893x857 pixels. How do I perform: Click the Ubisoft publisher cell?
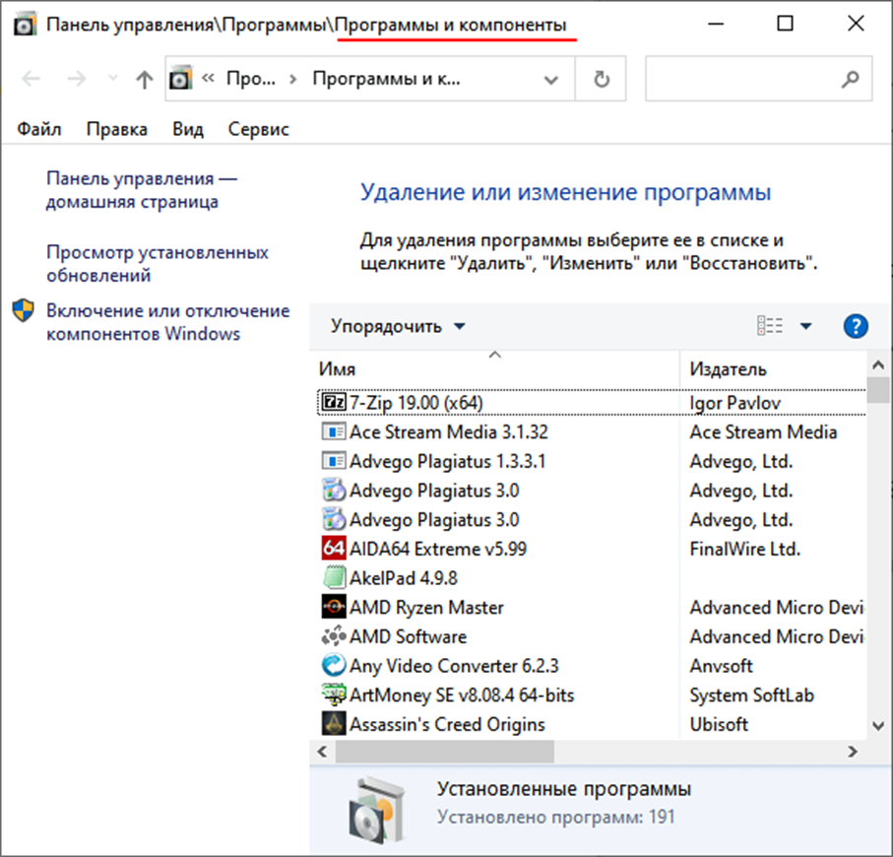click(x=719, y=724)
